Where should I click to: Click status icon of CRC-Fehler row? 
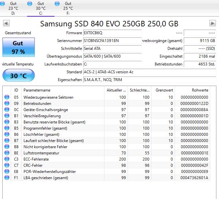(x=7, y=165)
